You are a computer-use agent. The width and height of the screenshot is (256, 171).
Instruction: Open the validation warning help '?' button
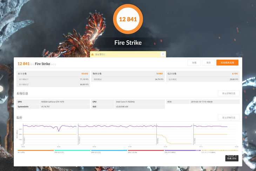pyautogui.click(x=163, y=54)
